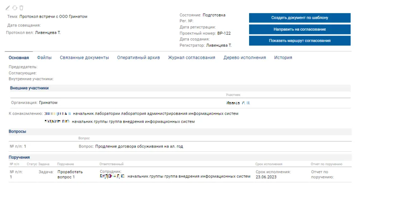Image resolution: width=393 pixels, height=213 pixels.
Task: Open the 'Файлы' tab
Action: click(x=44, y=57)
